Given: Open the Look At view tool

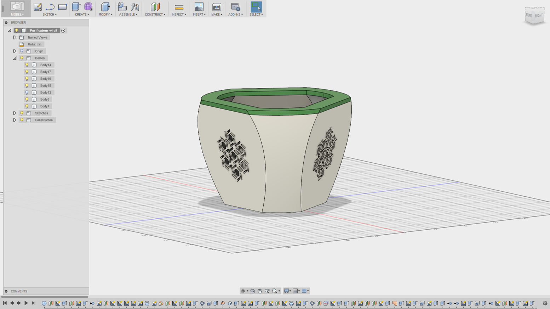Looking at the screenshot, I should (x=252, y=291).
